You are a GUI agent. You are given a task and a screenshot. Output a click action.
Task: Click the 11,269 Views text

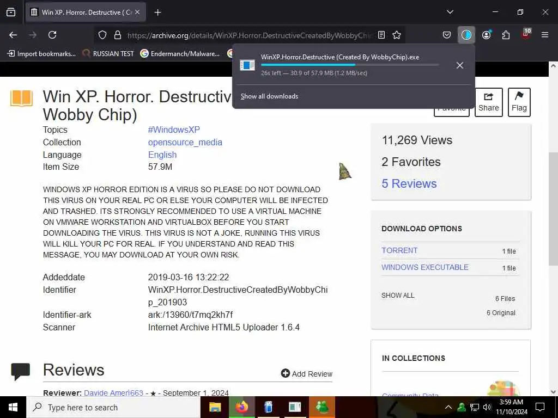(x=417, y=140)
